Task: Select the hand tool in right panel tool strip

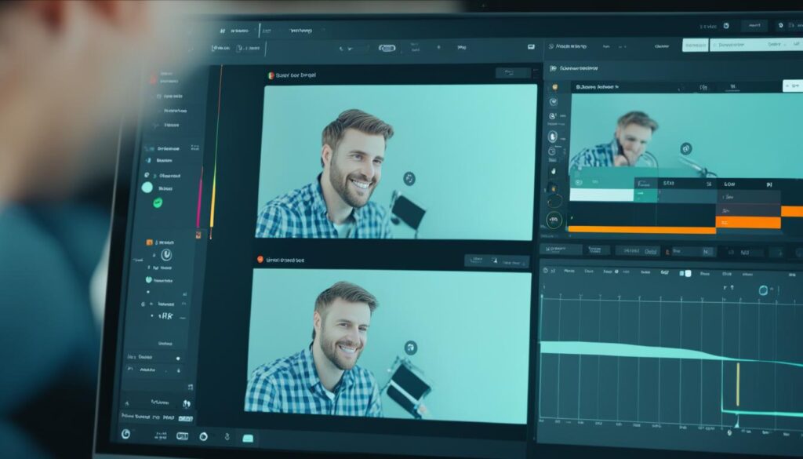Action: click(x=553, y=170)
